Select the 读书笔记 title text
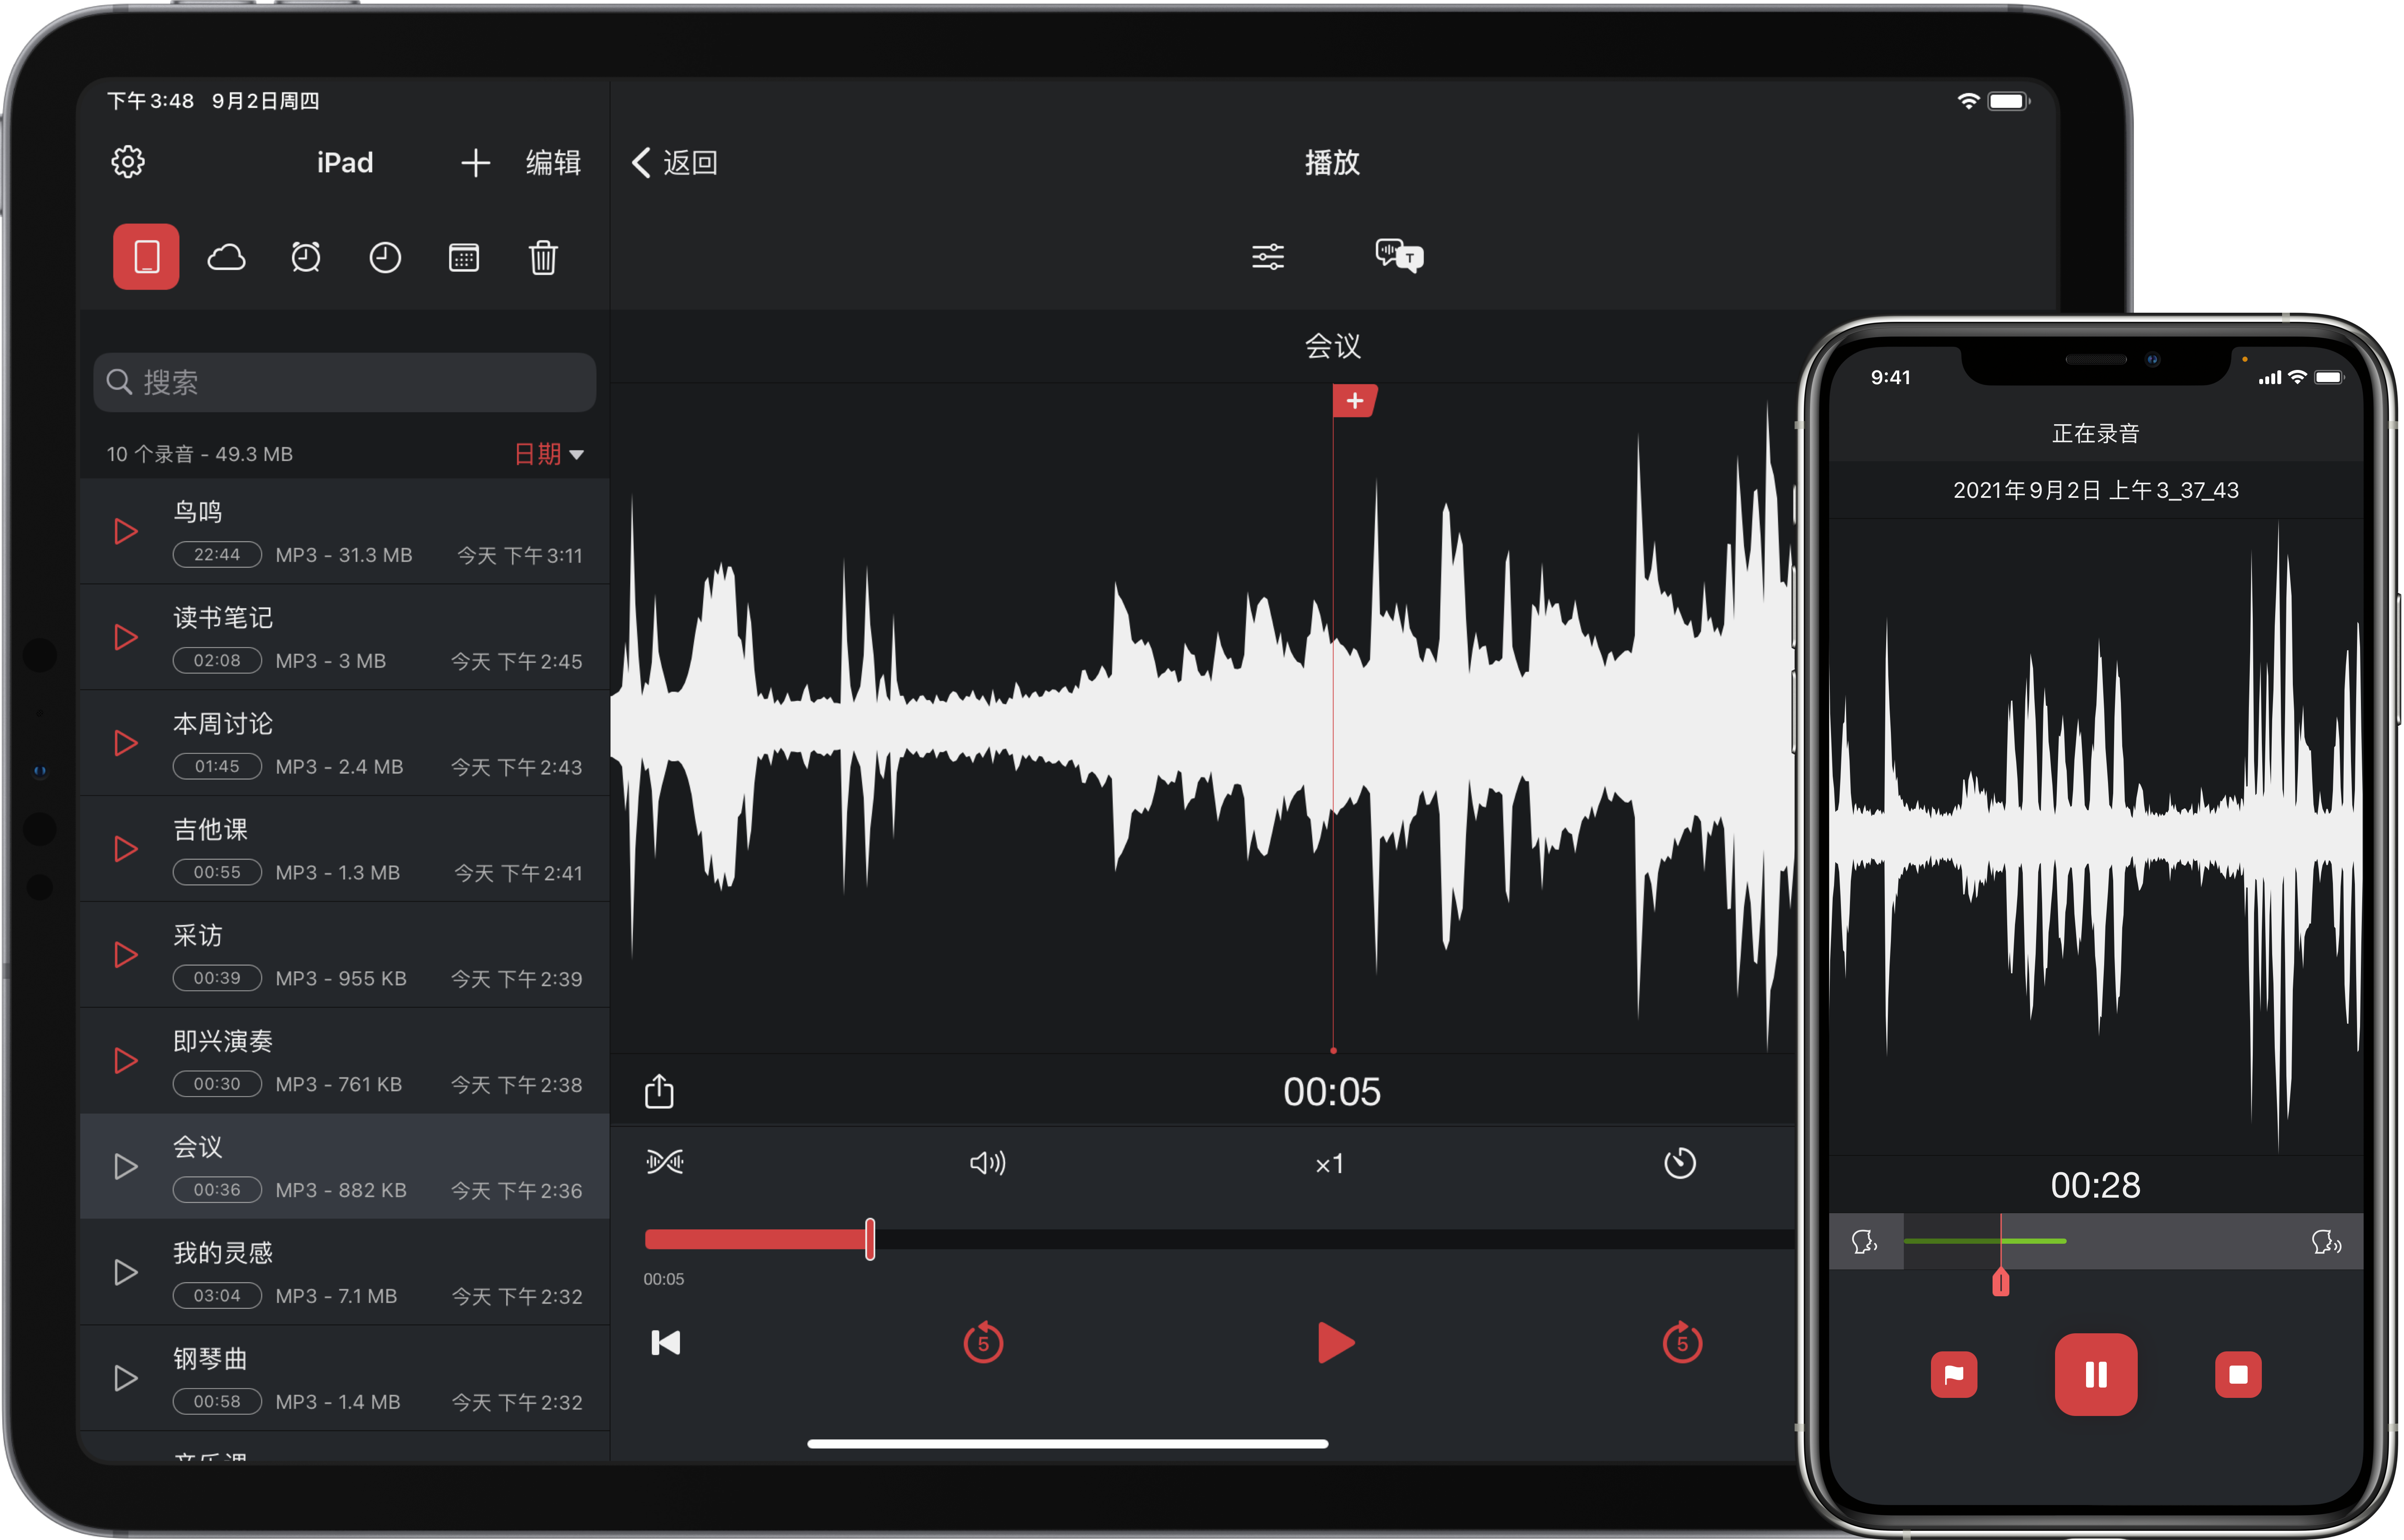Image resolution: width=2404 pixels, height=1540 pixels. pyautogui.click(x=223, y=618)
